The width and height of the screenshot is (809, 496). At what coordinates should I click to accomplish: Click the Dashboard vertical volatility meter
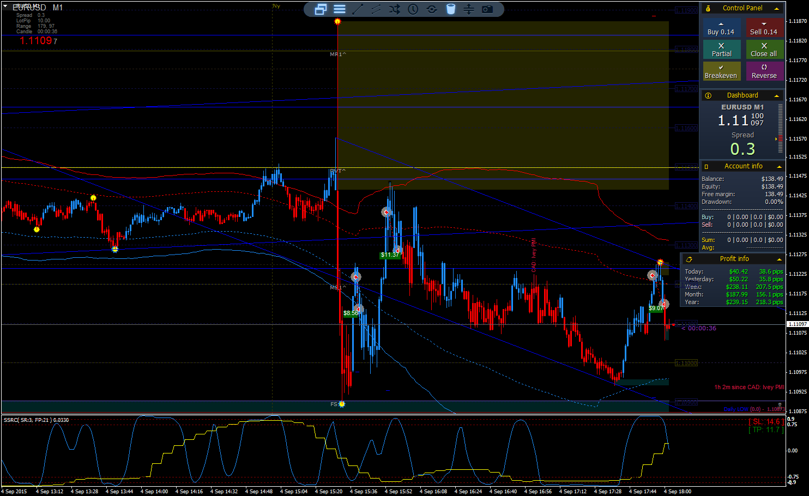pos(780,130)
